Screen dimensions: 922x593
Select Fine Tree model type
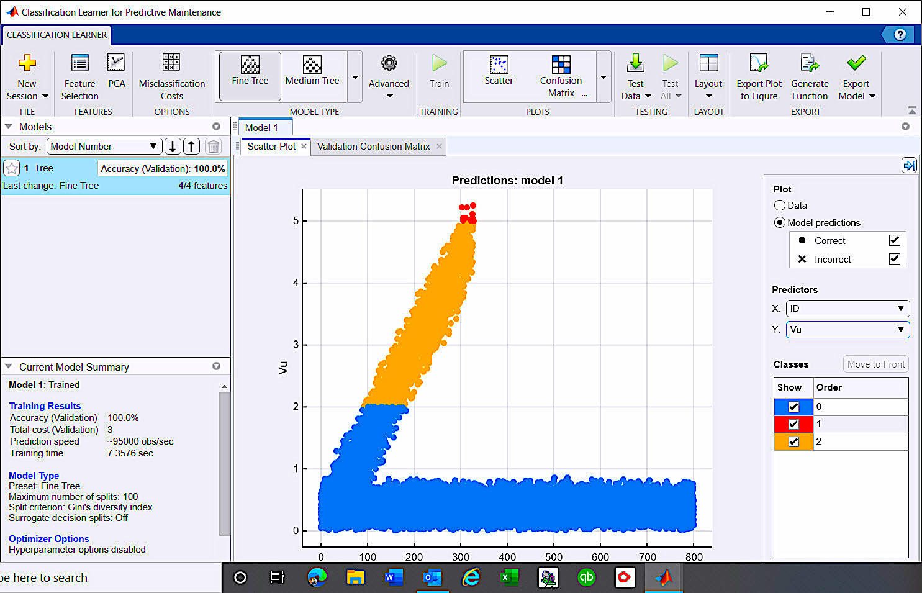(x=250, y=76)
